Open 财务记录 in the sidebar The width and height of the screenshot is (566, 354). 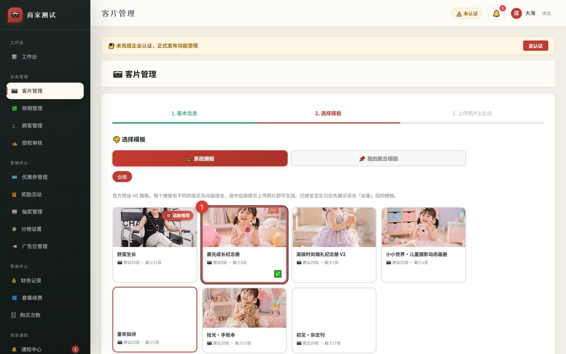point(45,280)
